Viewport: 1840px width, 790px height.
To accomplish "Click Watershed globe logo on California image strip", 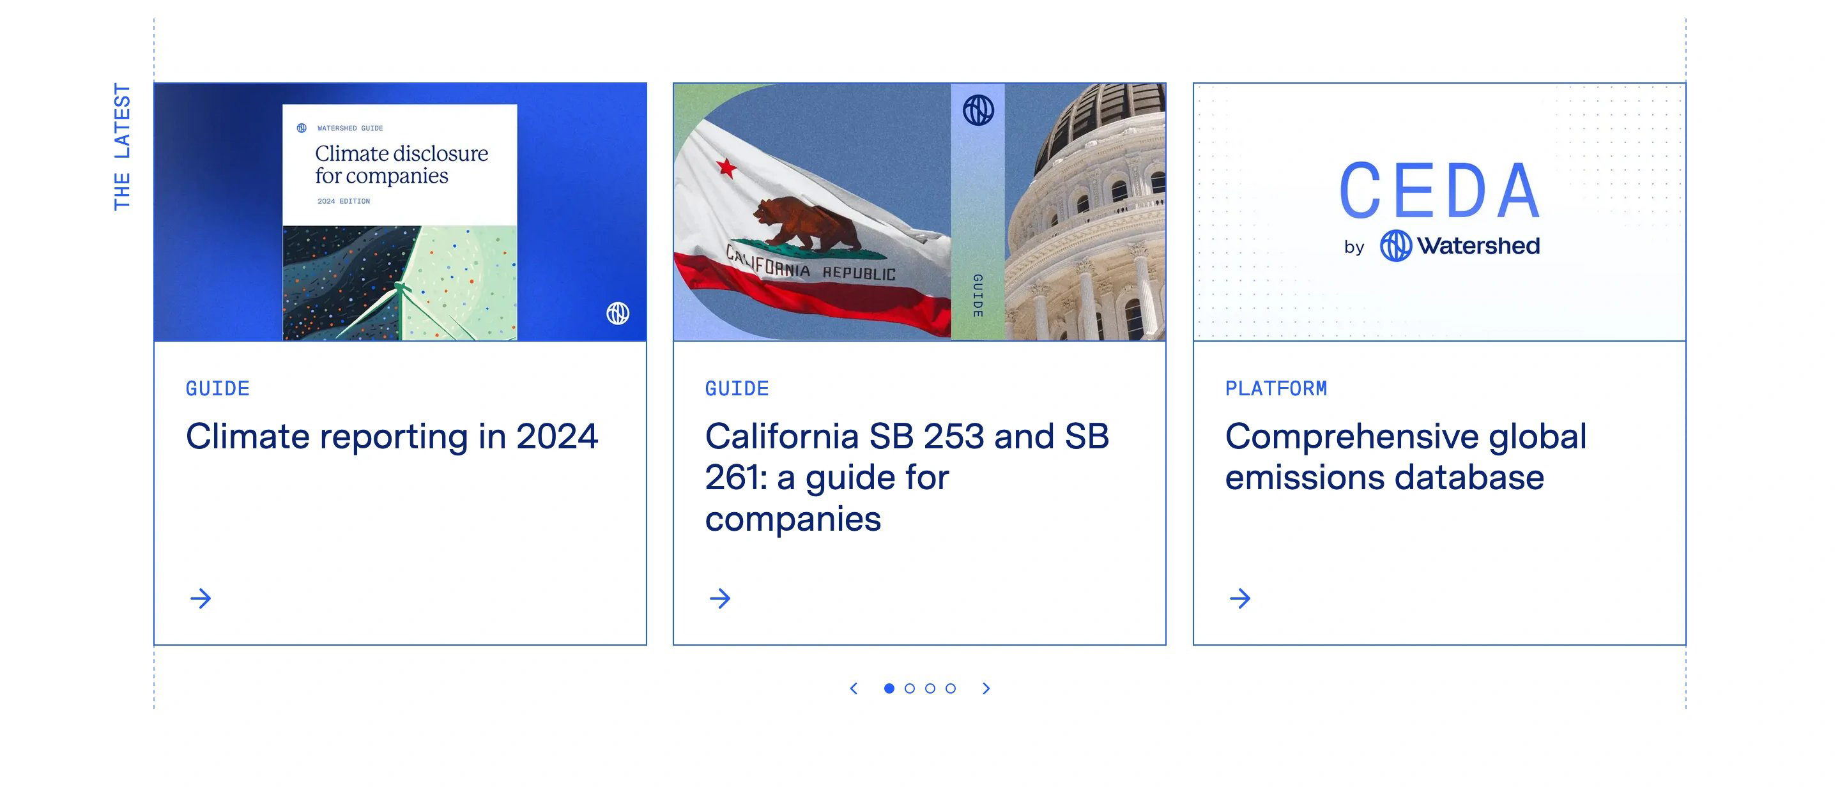I will [x=978, y=110].
